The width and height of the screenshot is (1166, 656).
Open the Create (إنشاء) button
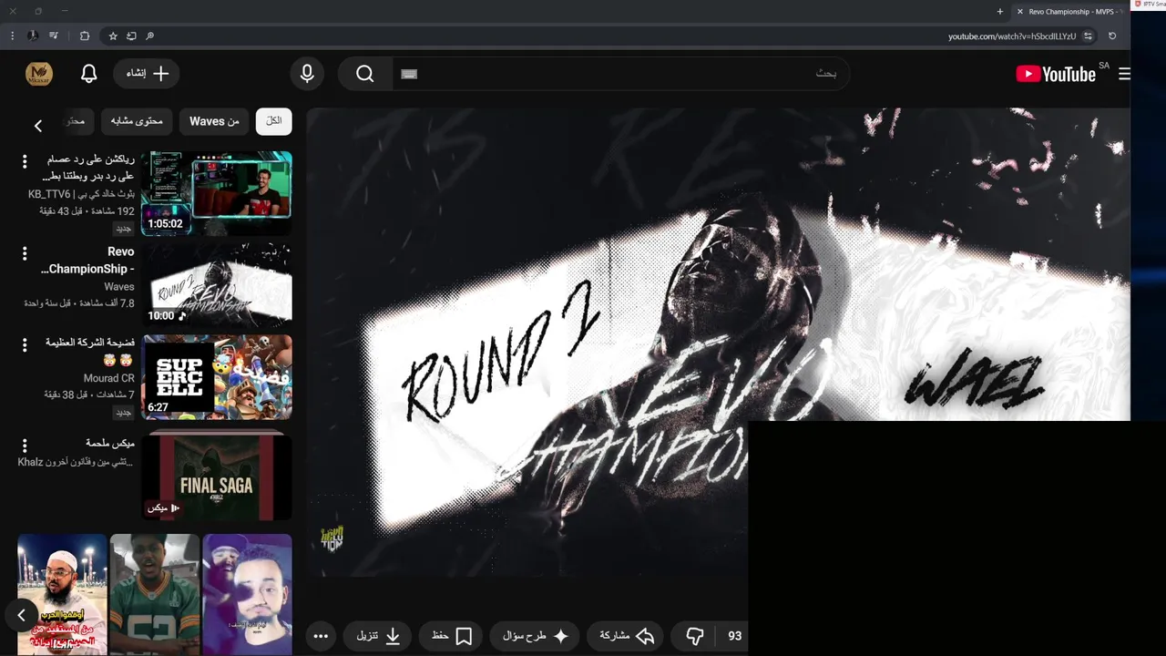click(x=148, y=74)
